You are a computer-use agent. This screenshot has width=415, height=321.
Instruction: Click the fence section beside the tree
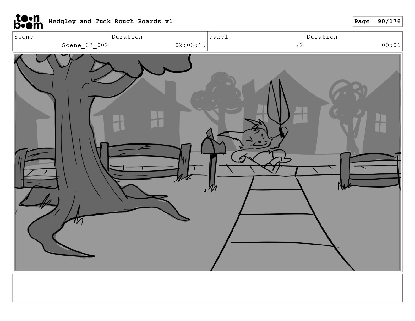(x=145, y=161)
